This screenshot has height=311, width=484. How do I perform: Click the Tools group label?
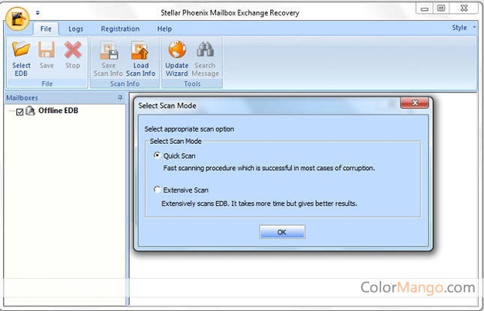pos(192,83)
